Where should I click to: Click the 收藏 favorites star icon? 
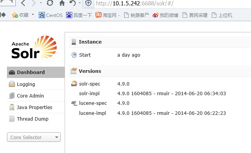click(x=15, y=15)
